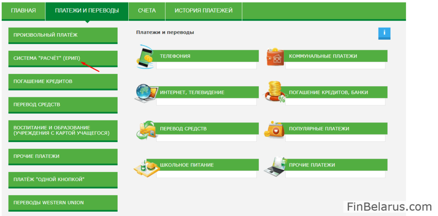The height and width of the screenshot is (216, 438).
Task: Click the food tray icon for Школьное питание
Action: click(x=145, y=166)
